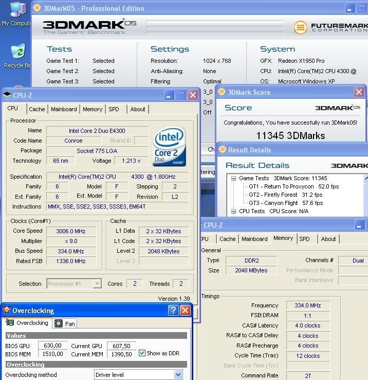Screen dimensions: 368x380
Task: Open About tab in front CPU-Z window
Action: [x=138, y=109]
